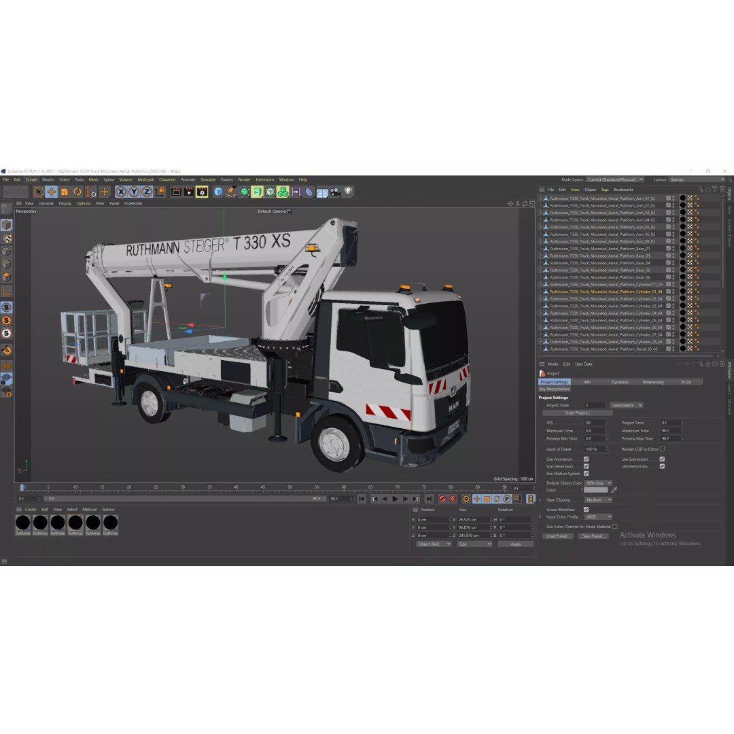Toggle Use Animation checkbox

(586, 459)
